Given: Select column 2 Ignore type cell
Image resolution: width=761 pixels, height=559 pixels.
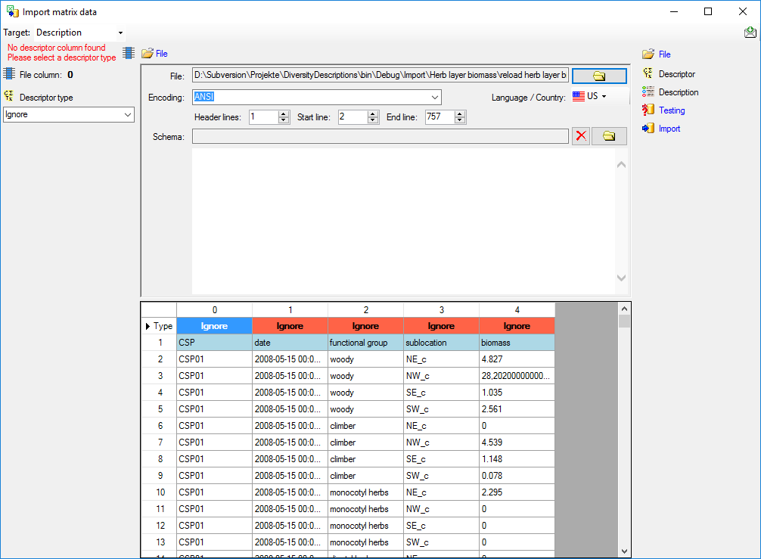Looking at the screenshot, I should tap(366, 326).
